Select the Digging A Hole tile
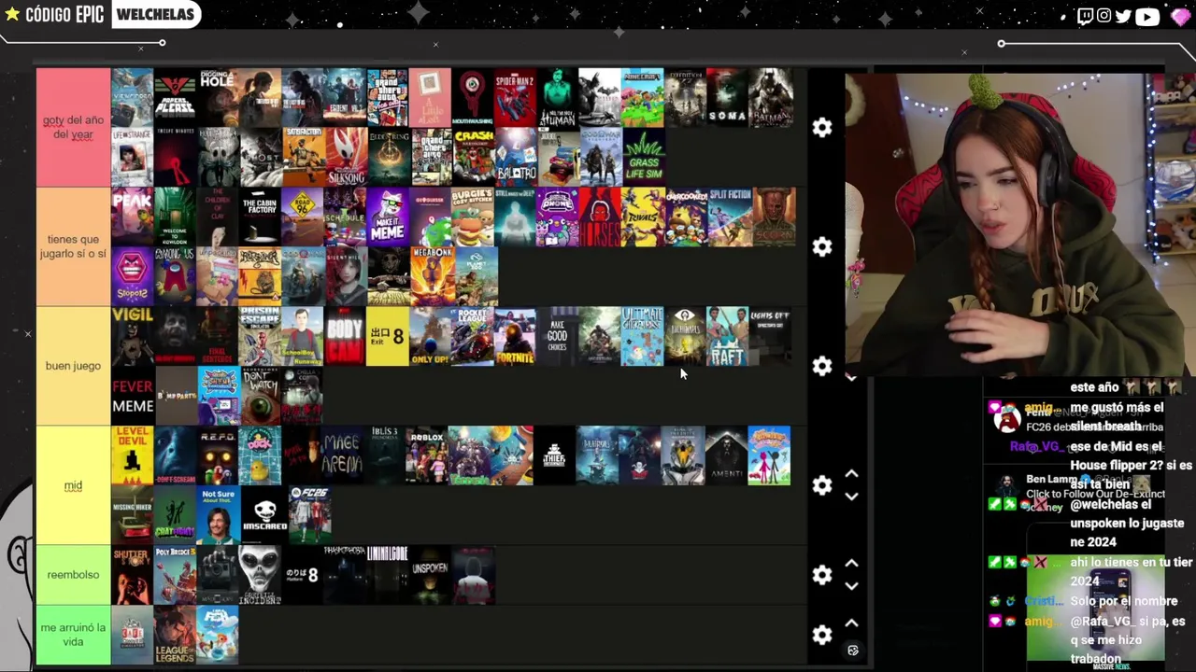The height and width of the screenshot is (672, 1196). [x=218, y=97]
